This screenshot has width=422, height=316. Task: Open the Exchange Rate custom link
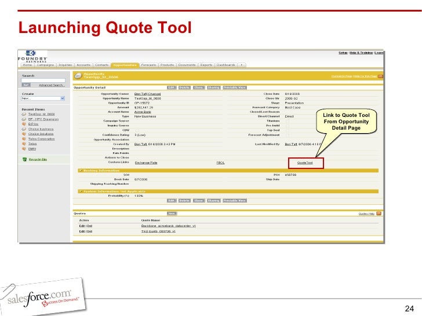[x=146, y=163]
